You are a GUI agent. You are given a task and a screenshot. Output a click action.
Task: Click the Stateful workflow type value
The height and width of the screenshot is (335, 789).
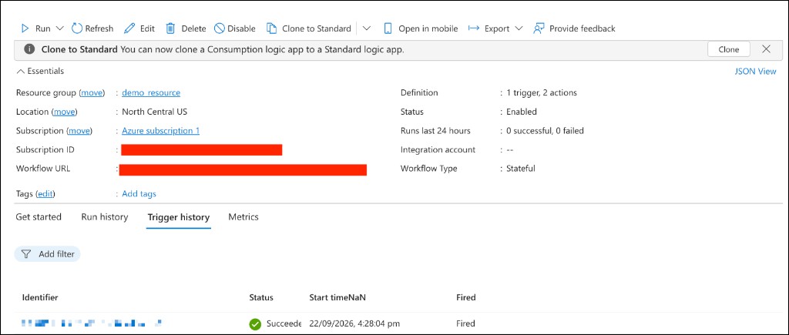[521, 169]
